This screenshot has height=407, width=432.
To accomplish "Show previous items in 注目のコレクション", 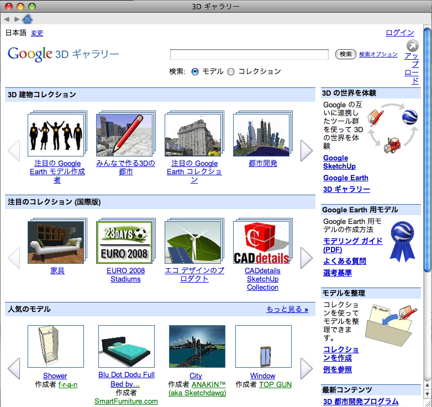I will [14, 258].
